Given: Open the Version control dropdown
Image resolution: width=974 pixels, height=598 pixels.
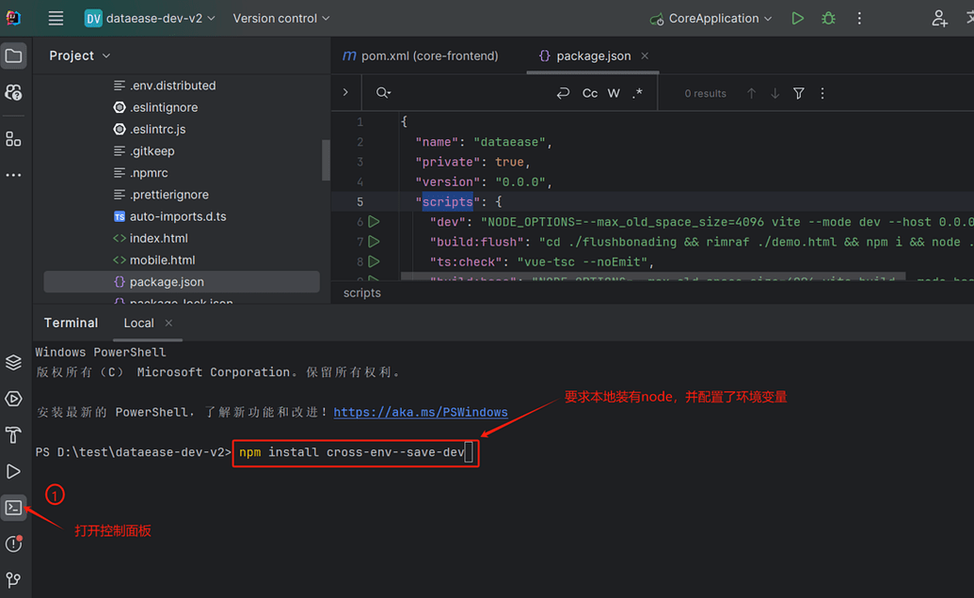Looking at the screenshot, I should click(x=281, y=18).
